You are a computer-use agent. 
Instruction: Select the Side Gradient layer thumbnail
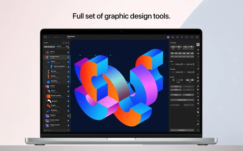pyautogui.click(x=48, y=96)
